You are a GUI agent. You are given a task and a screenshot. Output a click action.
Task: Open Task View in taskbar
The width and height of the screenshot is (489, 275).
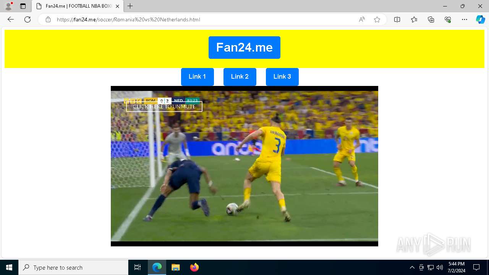(x=138, y=267)
